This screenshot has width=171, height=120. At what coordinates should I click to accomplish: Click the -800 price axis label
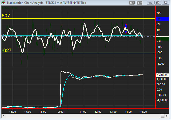coord(159,58)
